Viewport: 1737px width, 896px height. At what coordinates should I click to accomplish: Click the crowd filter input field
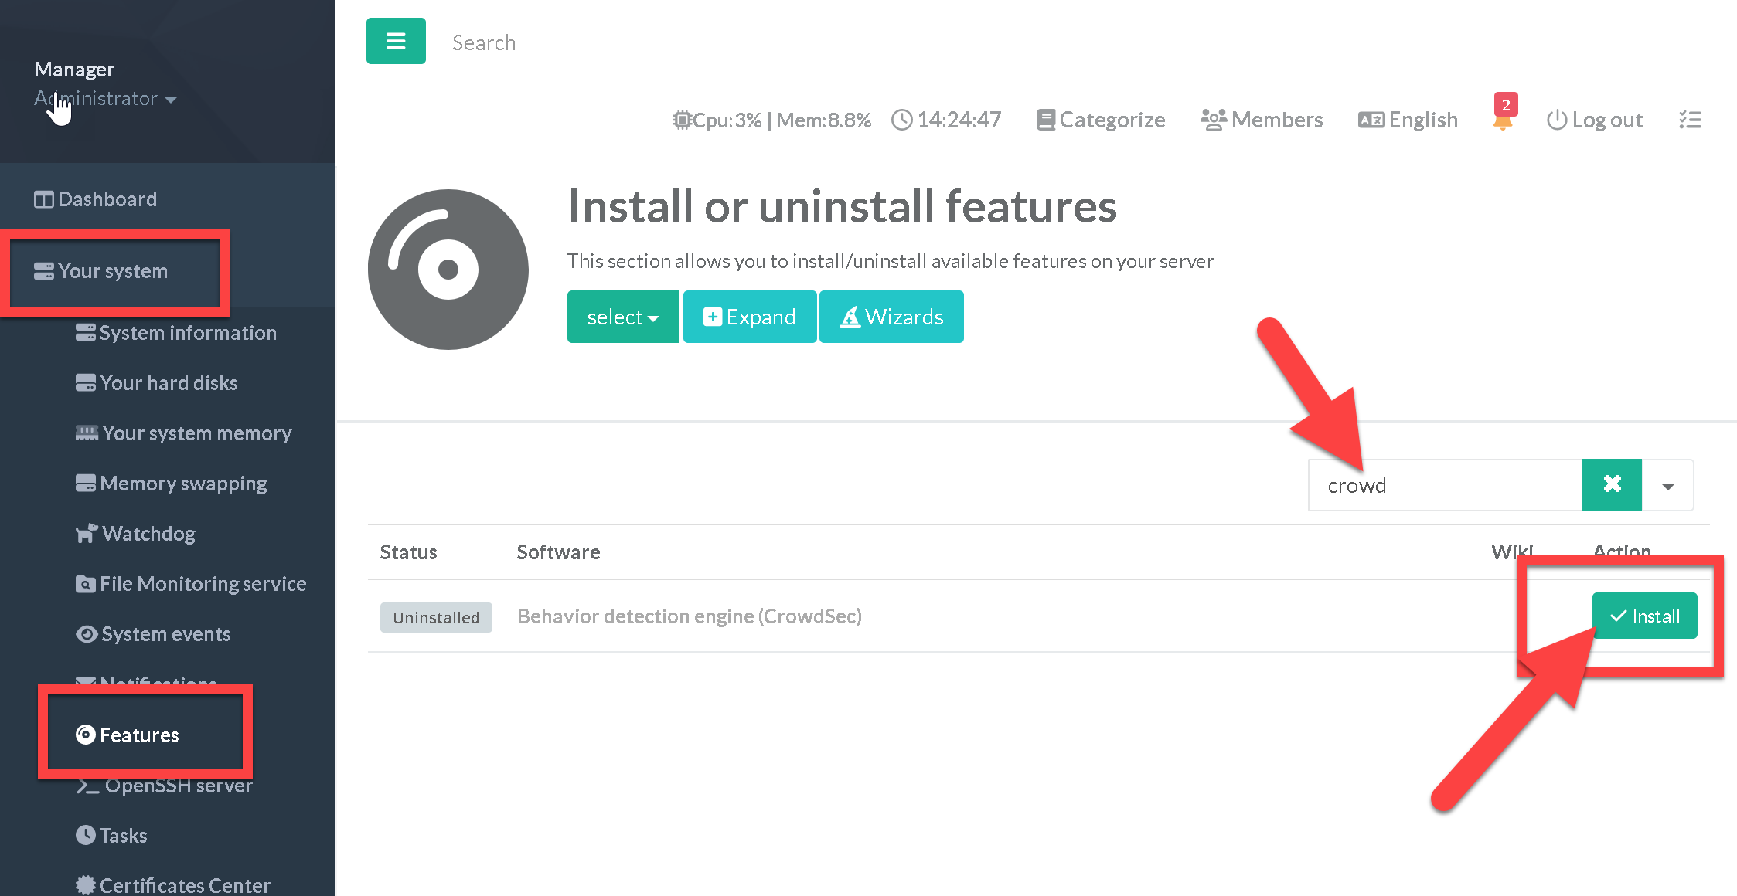click(1444, 486)
